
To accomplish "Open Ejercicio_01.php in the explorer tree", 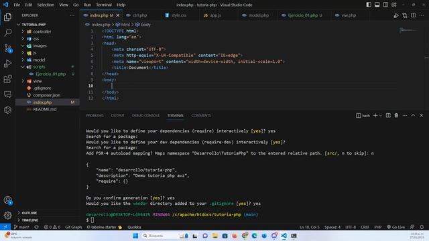I will point(51,74).
